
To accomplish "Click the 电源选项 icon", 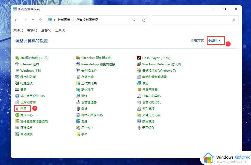I will 17,83.
